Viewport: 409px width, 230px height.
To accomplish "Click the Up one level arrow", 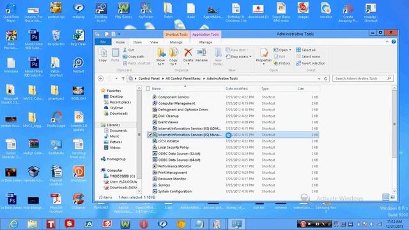I will [x=123, y=78].
